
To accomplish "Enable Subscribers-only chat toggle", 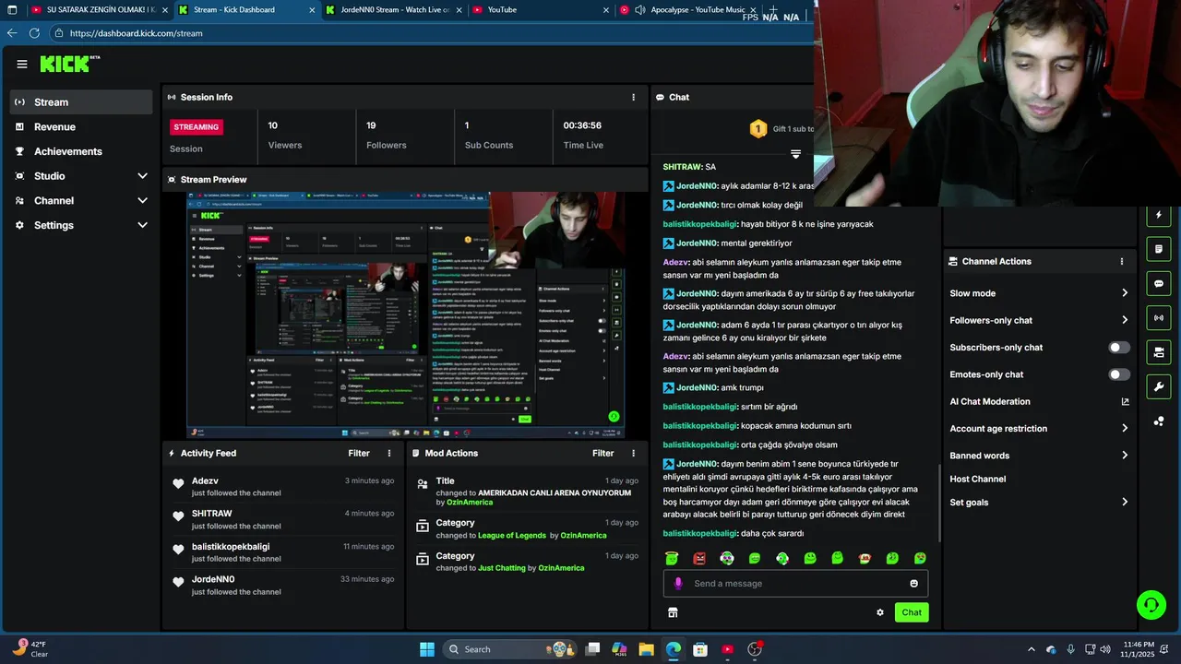I will 1118,348.
